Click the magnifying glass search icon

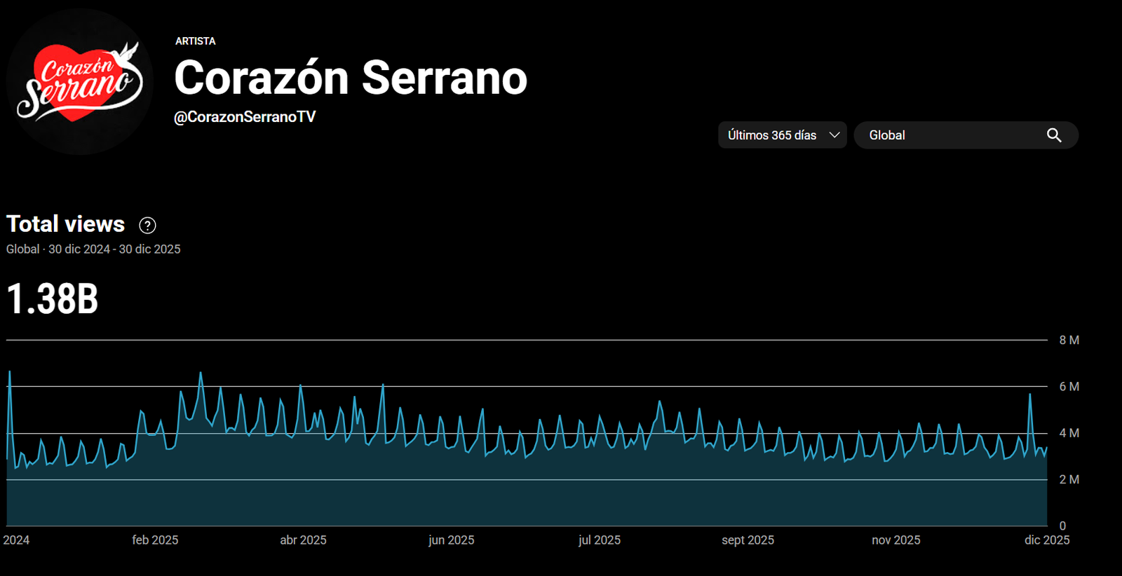pyautogui.click(x=1053, y=135)
